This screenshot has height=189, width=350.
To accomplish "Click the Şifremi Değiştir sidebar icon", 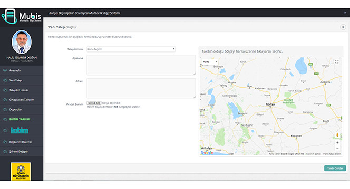I will coord(5,152).
